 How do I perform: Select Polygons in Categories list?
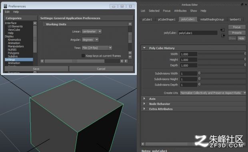click(14, 53)
